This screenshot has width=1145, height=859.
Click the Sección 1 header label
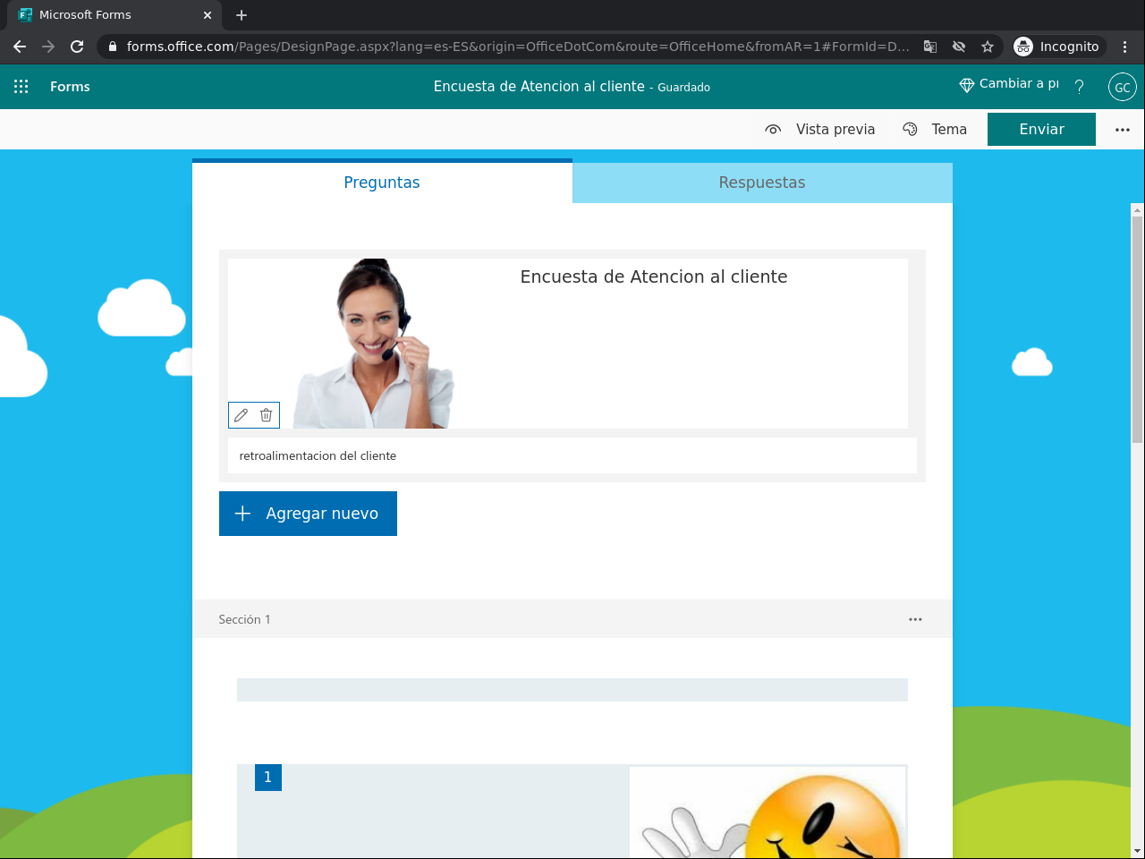pyautogui.click(x=244, y=619)
